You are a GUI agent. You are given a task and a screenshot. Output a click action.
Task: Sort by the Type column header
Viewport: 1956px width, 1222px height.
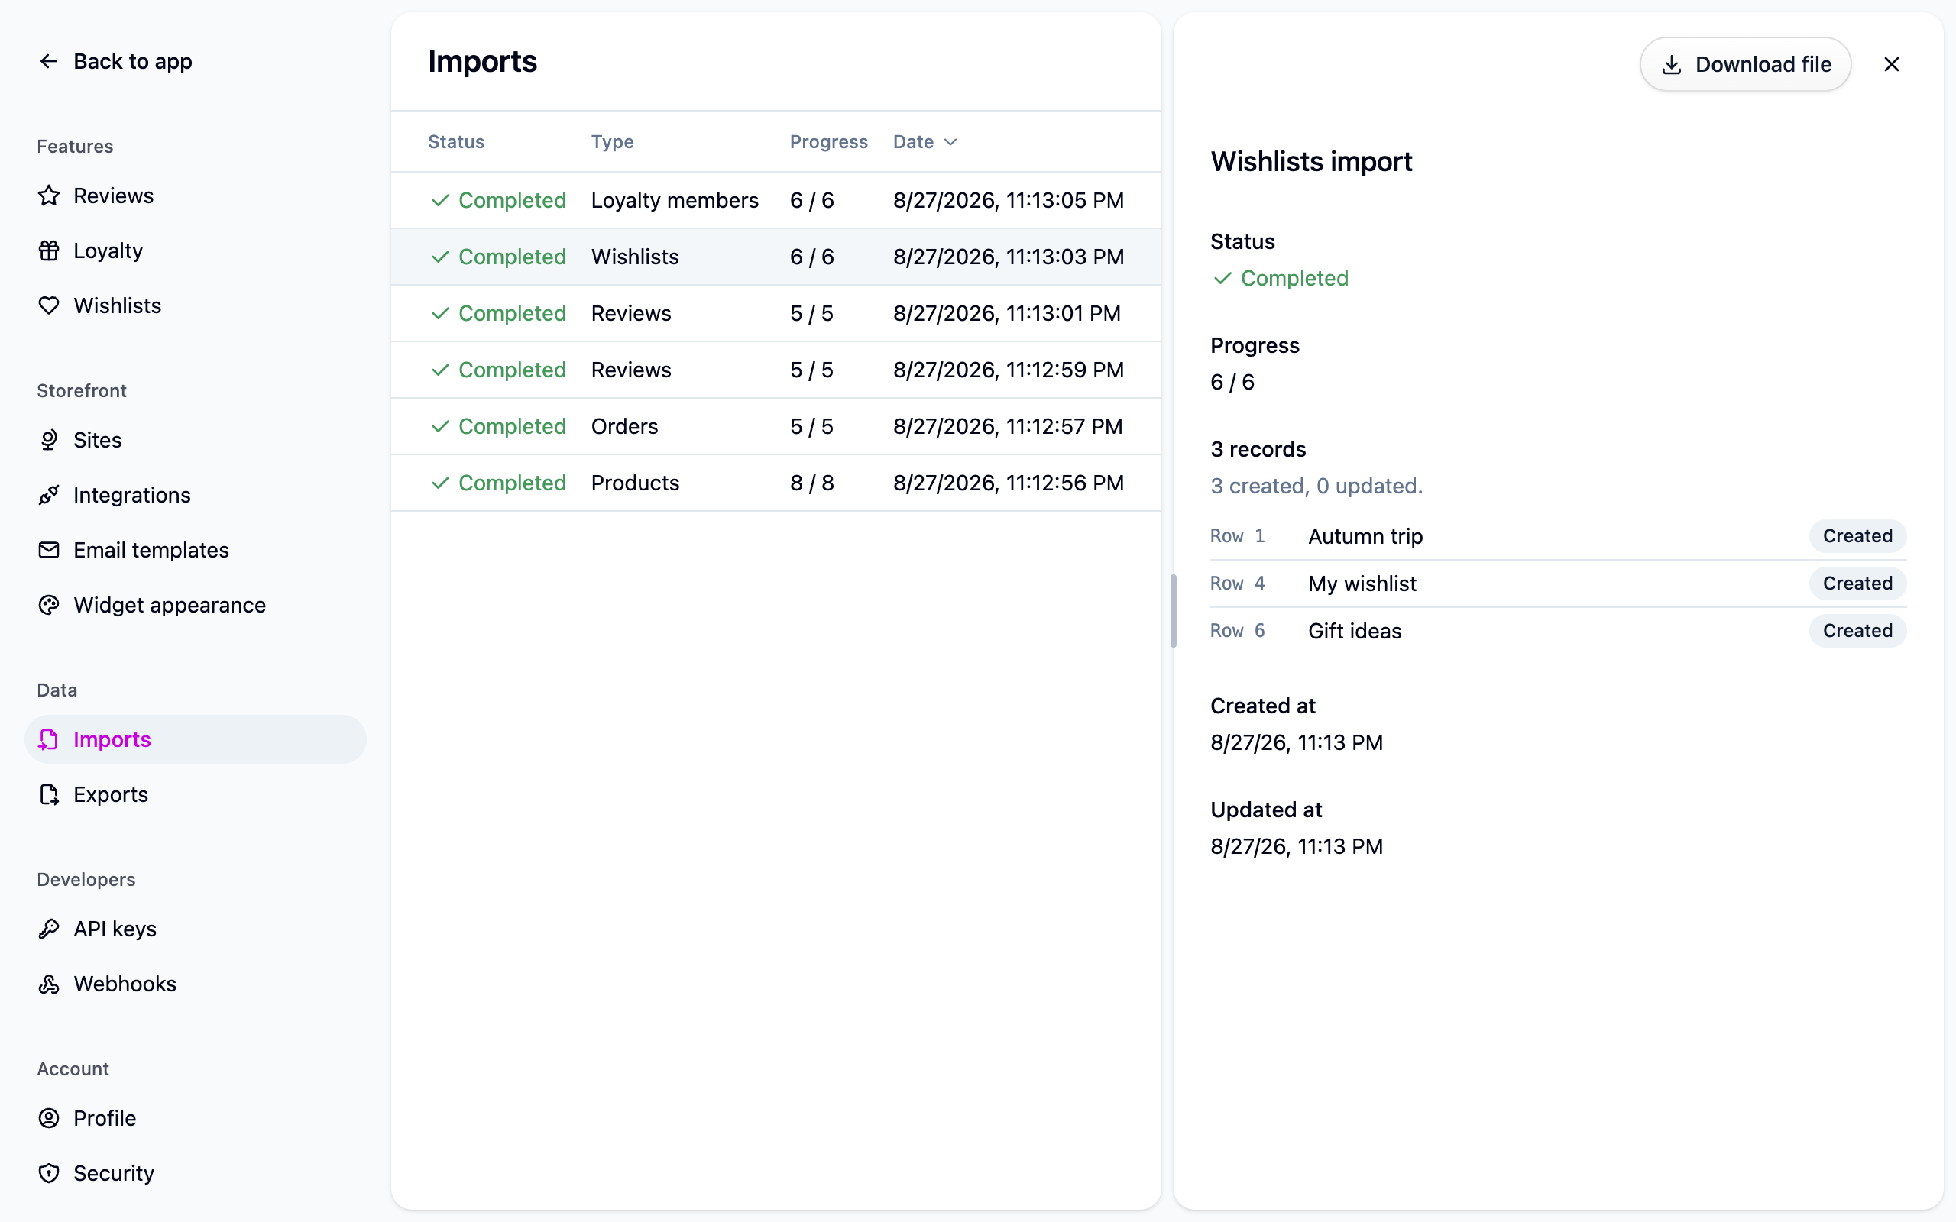point(612,142)
